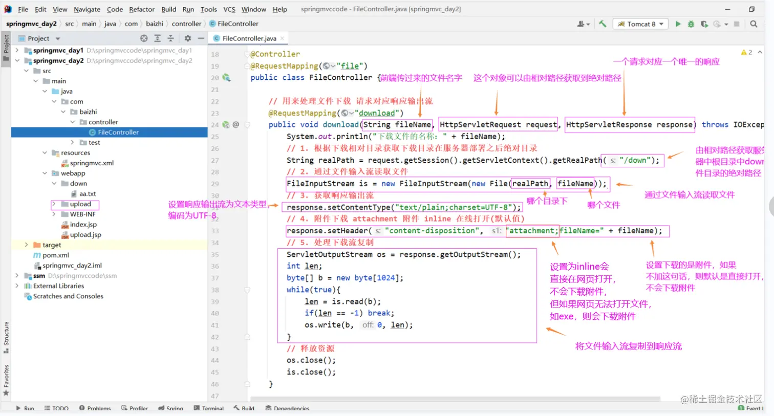Start debugging with the green bug icon
Screen dimensions: 774x416
tap(691, 24)
